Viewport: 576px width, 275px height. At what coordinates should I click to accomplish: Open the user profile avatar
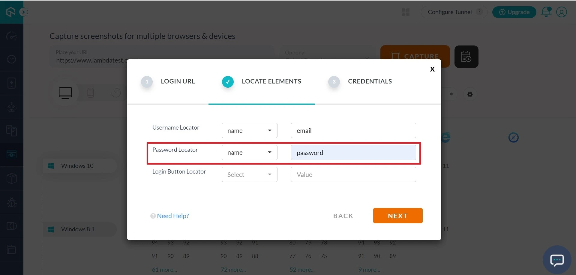[x=561, y=12]
